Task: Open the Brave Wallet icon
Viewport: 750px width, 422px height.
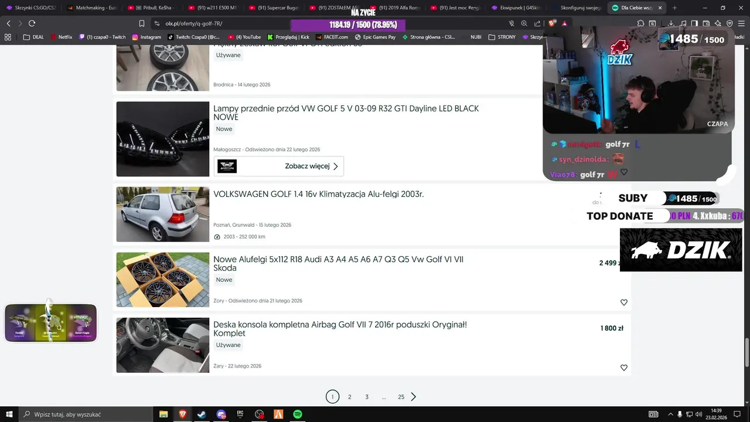Action: 706,23
